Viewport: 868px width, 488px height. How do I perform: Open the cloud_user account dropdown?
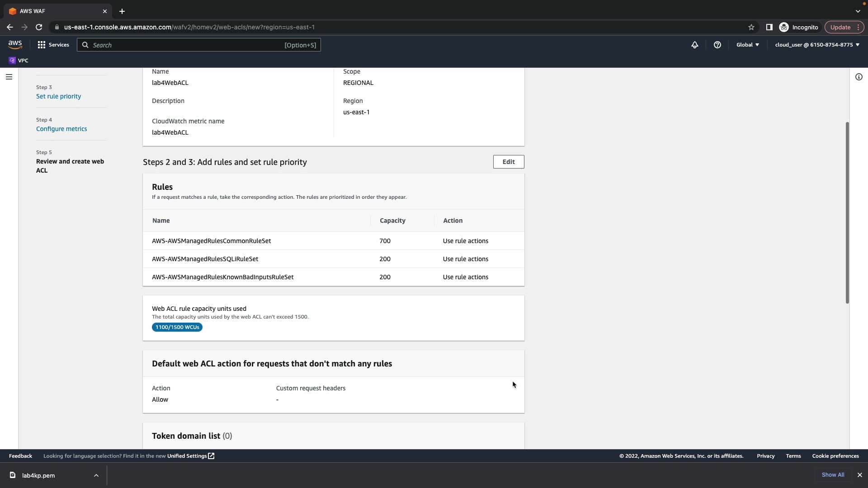coord(817,45)
